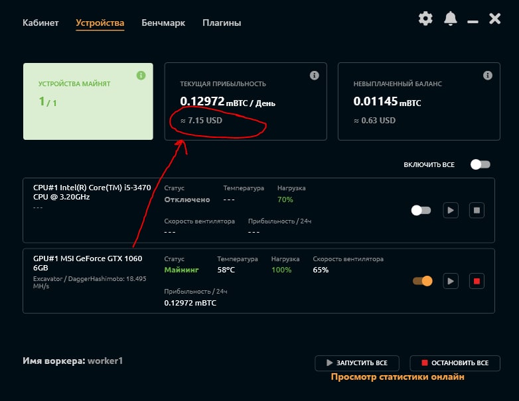Image resolution: width=519 pixels, height=401 pixels.
Task: Click the GPU 100% load value
Action: pyautogui.click(x=281, y=270)
